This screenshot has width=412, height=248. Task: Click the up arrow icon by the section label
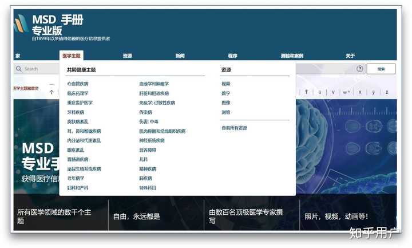pyautogui.click(x=51, y=92)
